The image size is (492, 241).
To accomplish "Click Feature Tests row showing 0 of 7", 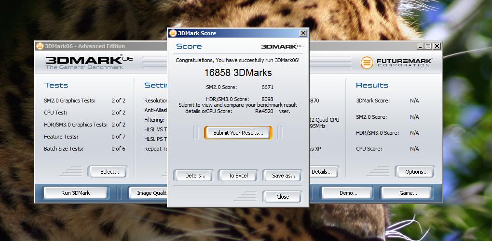I will point(85,137).
